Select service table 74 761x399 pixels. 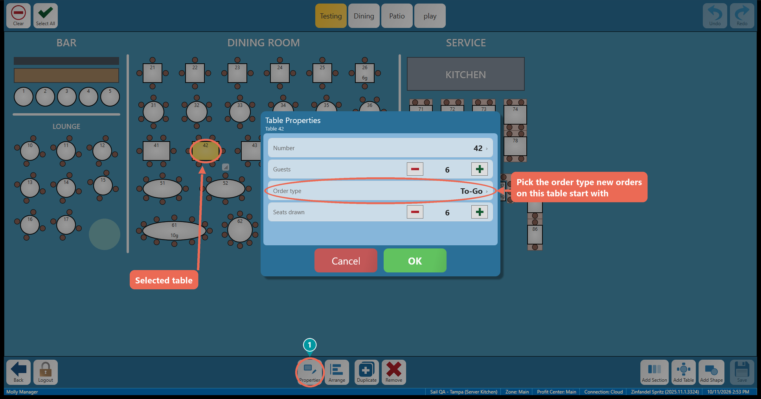click(515, 115)
